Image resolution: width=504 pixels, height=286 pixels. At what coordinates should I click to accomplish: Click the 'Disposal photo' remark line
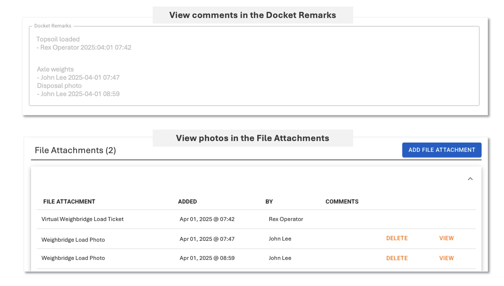(x=59, y=86)
